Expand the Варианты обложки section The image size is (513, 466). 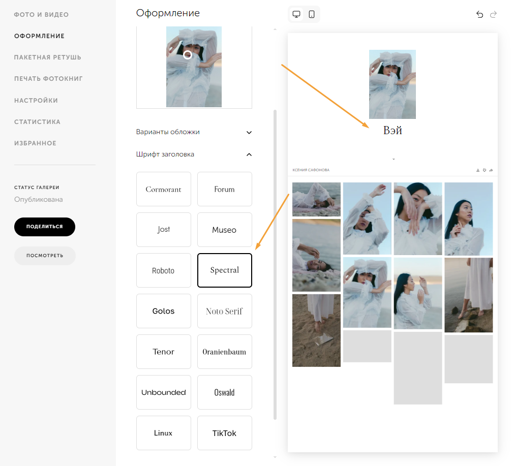[x=194, y=132]
